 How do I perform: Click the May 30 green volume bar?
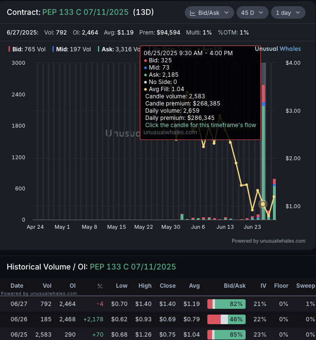tap(182, 217)
